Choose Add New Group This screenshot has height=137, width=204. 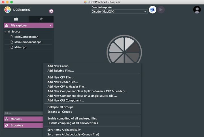pos(92,66)
